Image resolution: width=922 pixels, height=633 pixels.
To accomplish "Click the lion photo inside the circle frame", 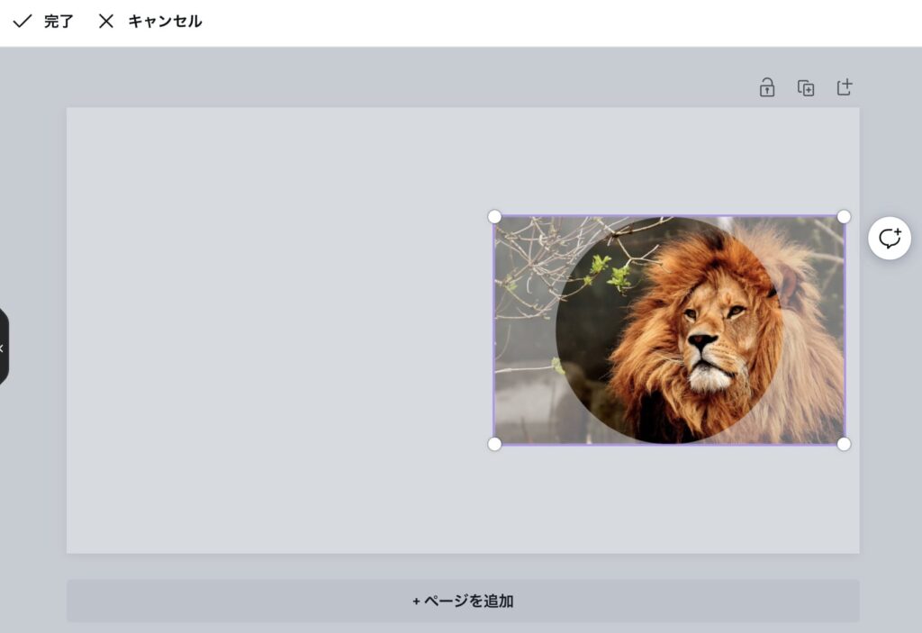I will tap(669, 330).
